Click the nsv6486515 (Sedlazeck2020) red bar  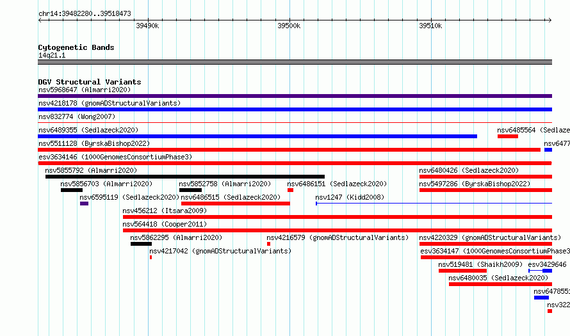click(236, 204)
